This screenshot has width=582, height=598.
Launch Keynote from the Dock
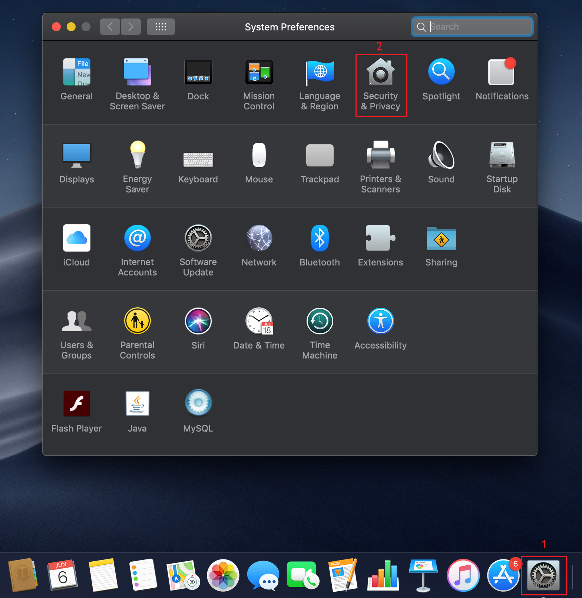[423, 575]
